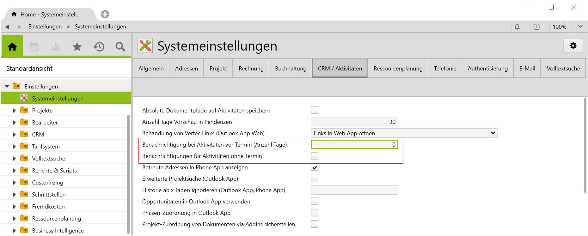Expand the Berichte & Scripts folder
Image resolution: width=588 pixels, height=236 pixels.
tap(14, 171)
